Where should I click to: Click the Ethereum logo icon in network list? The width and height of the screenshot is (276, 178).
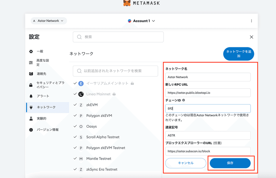point(81,83)
